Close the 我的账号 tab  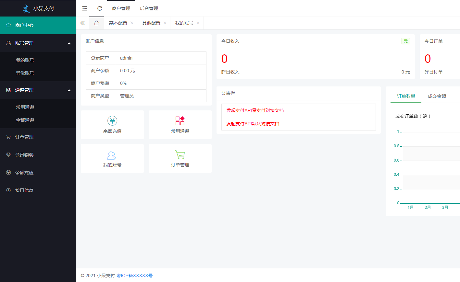(x=198, y=23)
